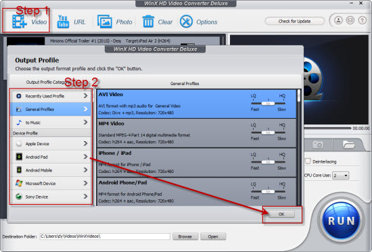Open the output folder icon tab
This screenshot has width=372, height=252.
pos(348,145)
